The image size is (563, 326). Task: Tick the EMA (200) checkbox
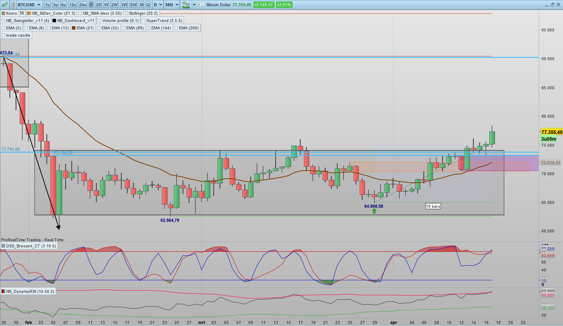point(177,28)
